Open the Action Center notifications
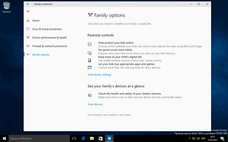The image size is (228, 142). pyautogui.click(x=223, y=139)
